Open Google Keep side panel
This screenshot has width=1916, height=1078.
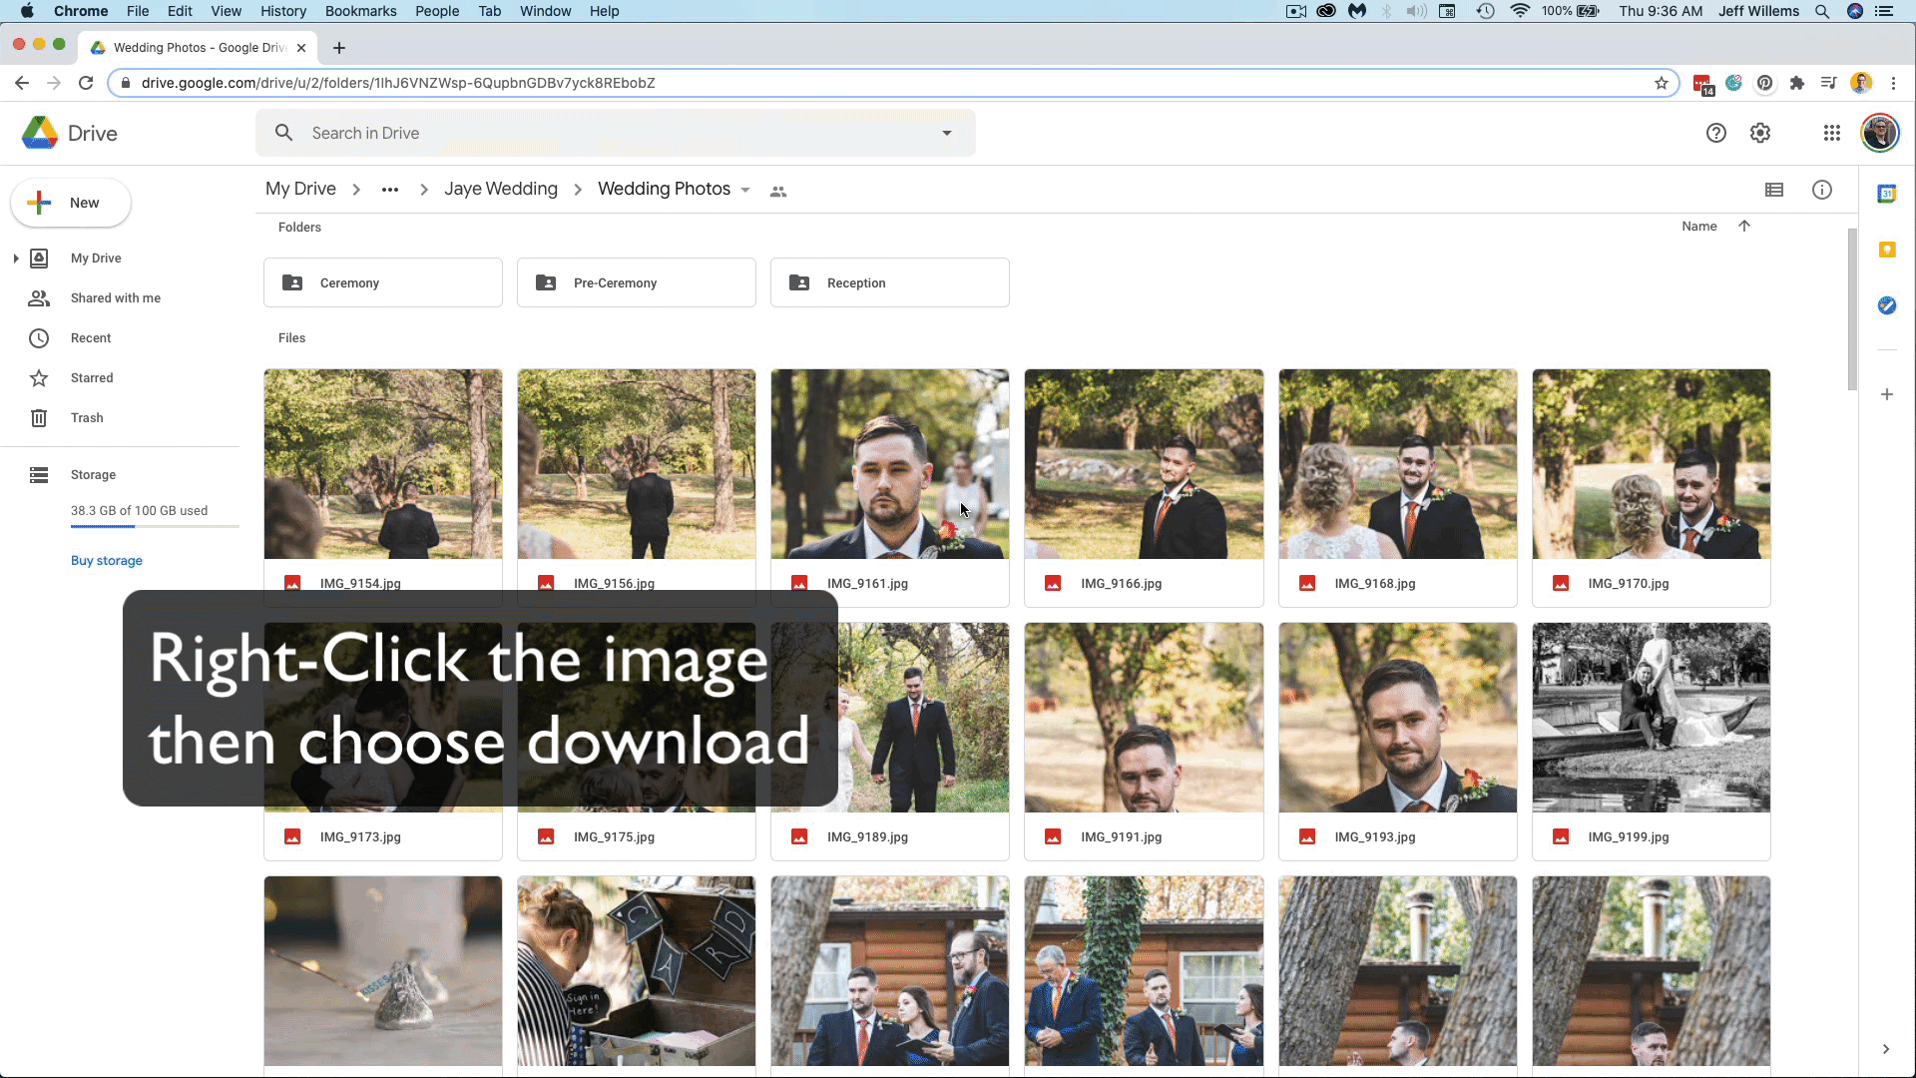coord(1886,250)
